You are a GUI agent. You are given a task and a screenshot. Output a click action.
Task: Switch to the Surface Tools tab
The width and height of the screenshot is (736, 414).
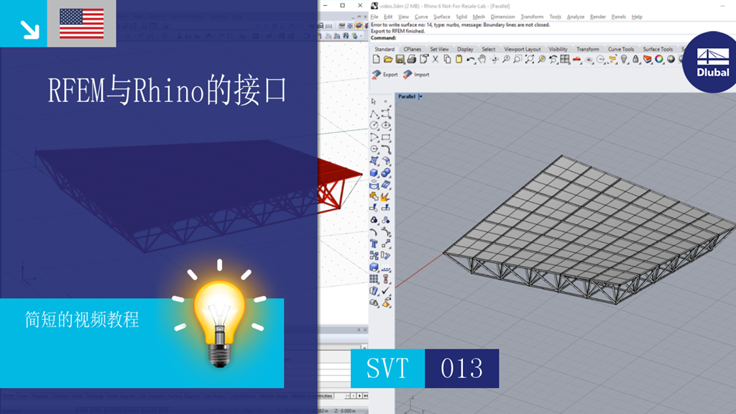658,50
